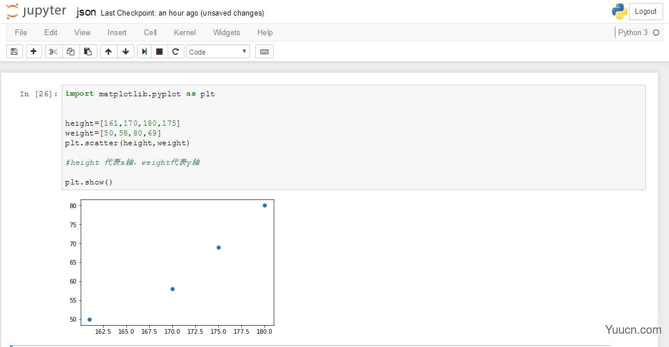Open the cell type Code dropdown
The width and height of the screenshot is (669, 347).
point(218,52)
